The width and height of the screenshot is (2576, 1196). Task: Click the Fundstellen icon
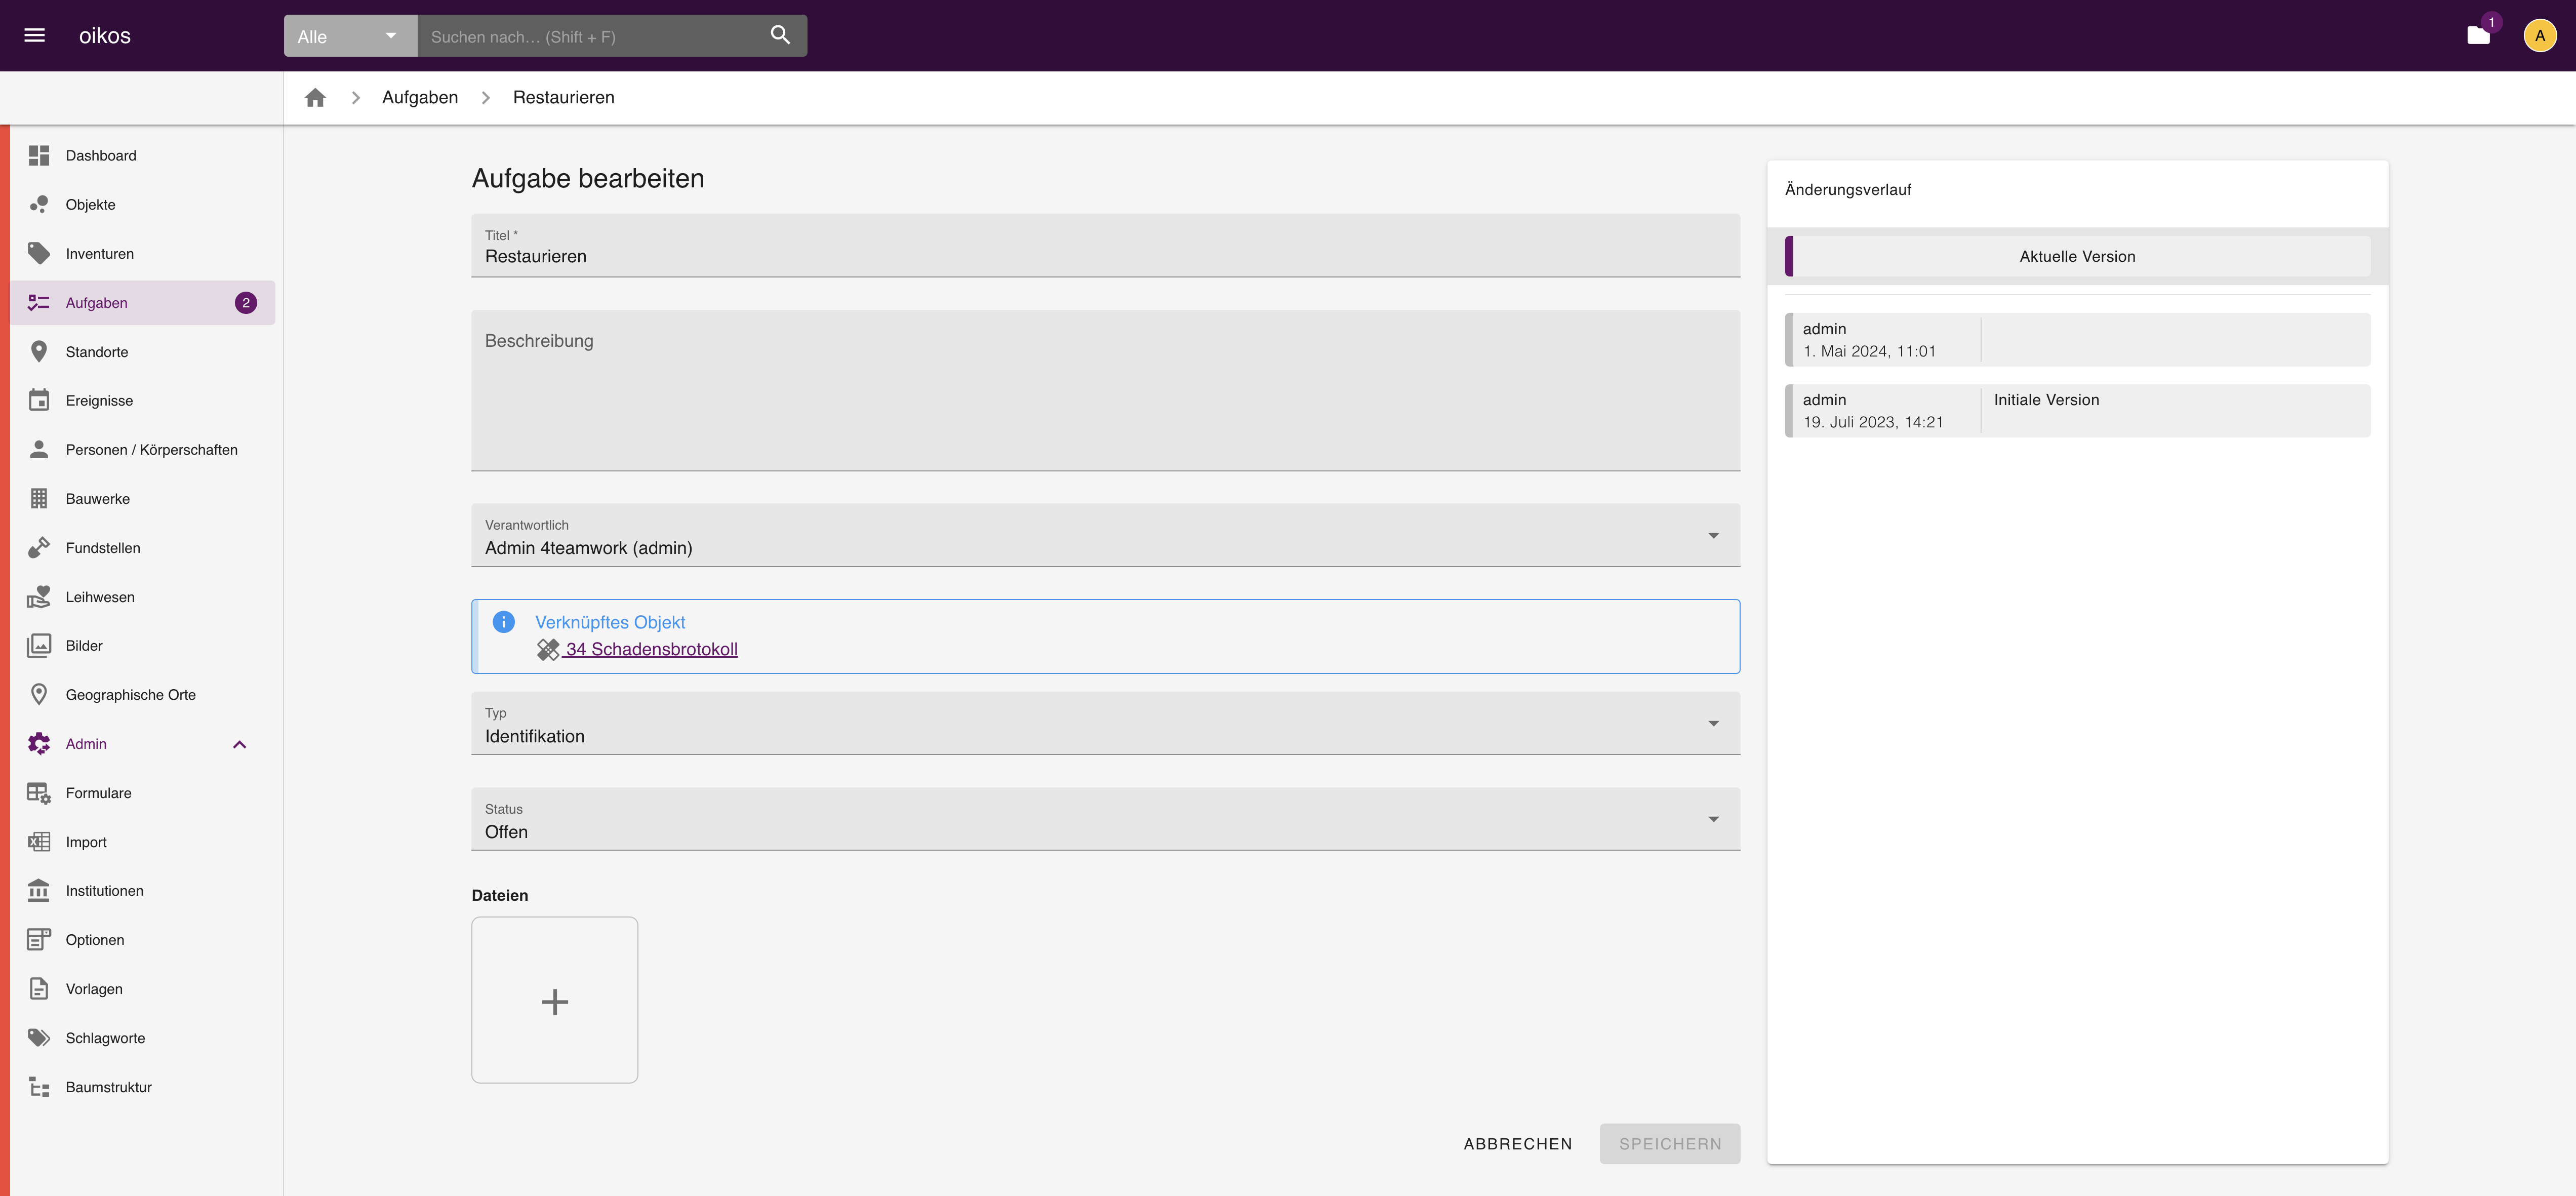pos(39,548)
